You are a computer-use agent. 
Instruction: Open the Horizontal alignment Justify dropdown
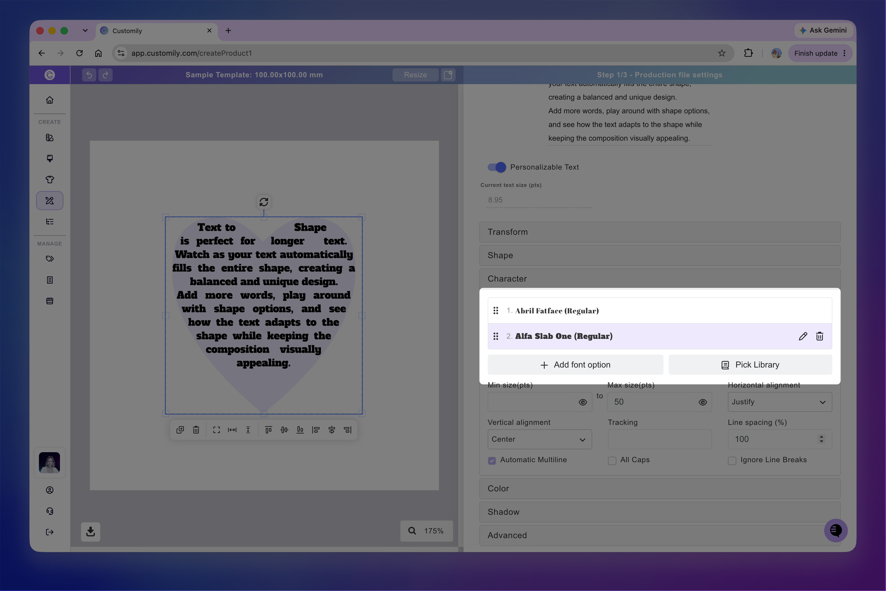pos(780,402)
